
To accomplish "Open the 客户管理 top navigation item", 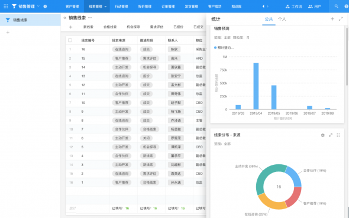I will 72,6.
